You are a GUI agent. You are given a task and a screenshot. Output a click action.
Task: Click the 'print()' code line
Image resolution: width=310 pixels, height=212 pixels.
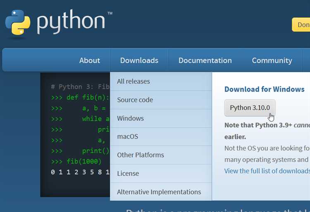[x=80, y=151]
